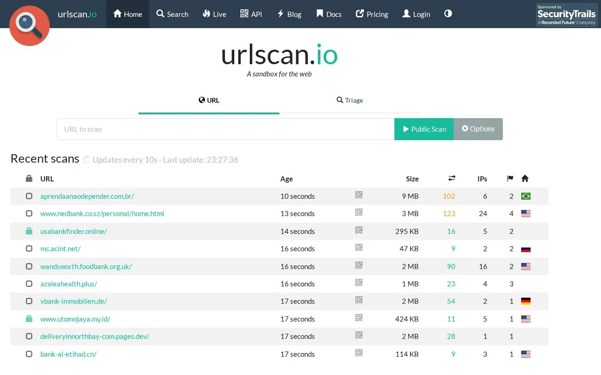Viewport: 601px width, 375px height.
Task: Focus the URL to scan field
Action: pyautogui.click(x=226, y=129)
